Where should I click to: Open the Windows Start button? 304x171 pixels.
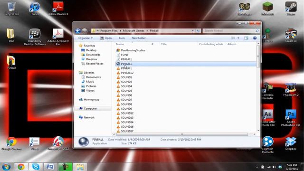click(x=6, y=167)
